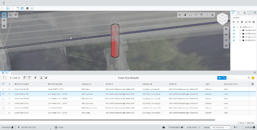
Task: Check the box for clash row 0
Action: tap(4, 89)
